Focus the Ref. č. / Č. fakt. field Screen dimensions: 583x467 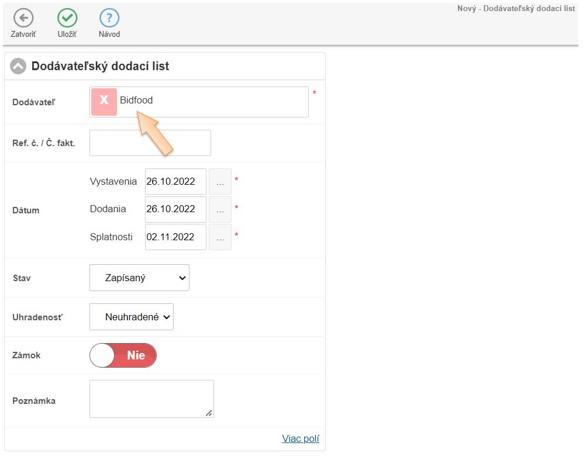click(x=150, y=143)
